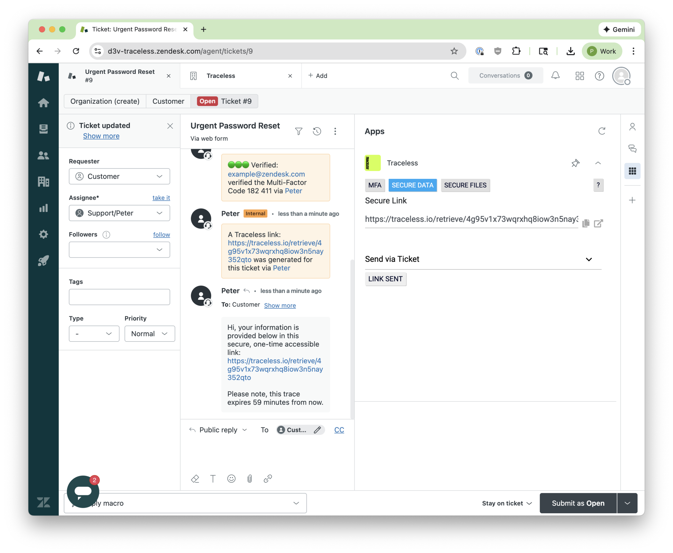Screen dimensions: 673x553
Task: Expand the Send via Ticket dropdown
Action: point(589,259)
